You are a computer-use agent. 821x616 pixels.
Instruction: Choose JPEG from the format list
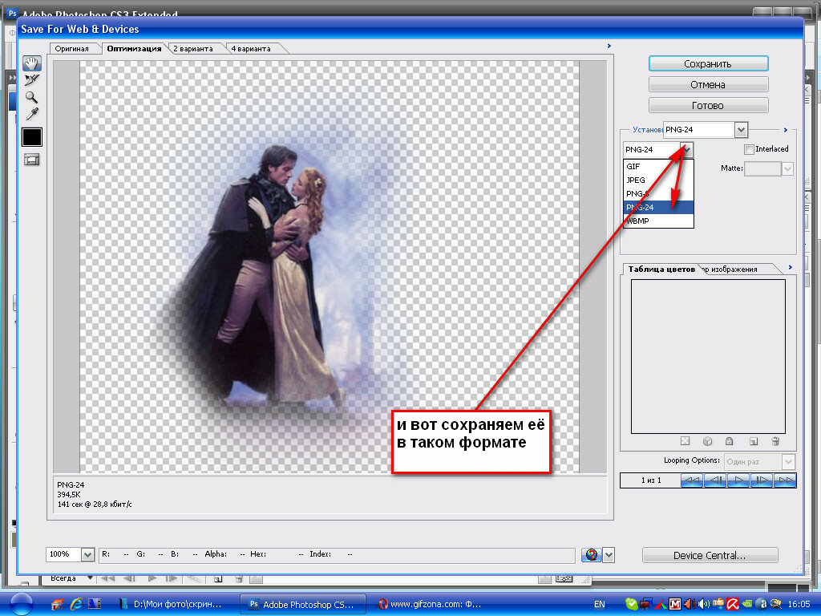click(636, 180)
